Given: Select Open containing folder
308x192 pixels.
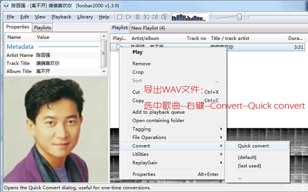Looking at the screenshot, I should [x=158, y=120].
